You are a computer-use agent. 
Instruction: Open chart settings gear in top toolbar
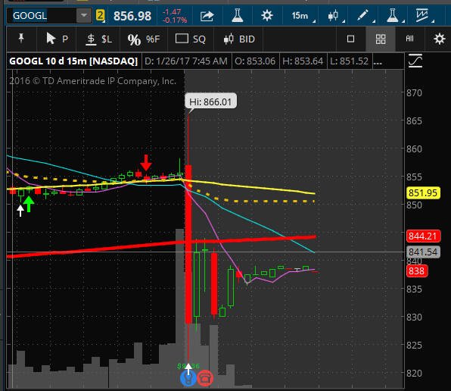(267, 15)
